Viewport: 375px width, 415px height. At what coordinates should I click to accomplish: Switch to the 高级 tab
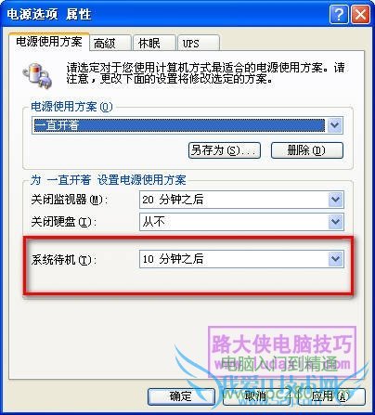pos(110,43)
